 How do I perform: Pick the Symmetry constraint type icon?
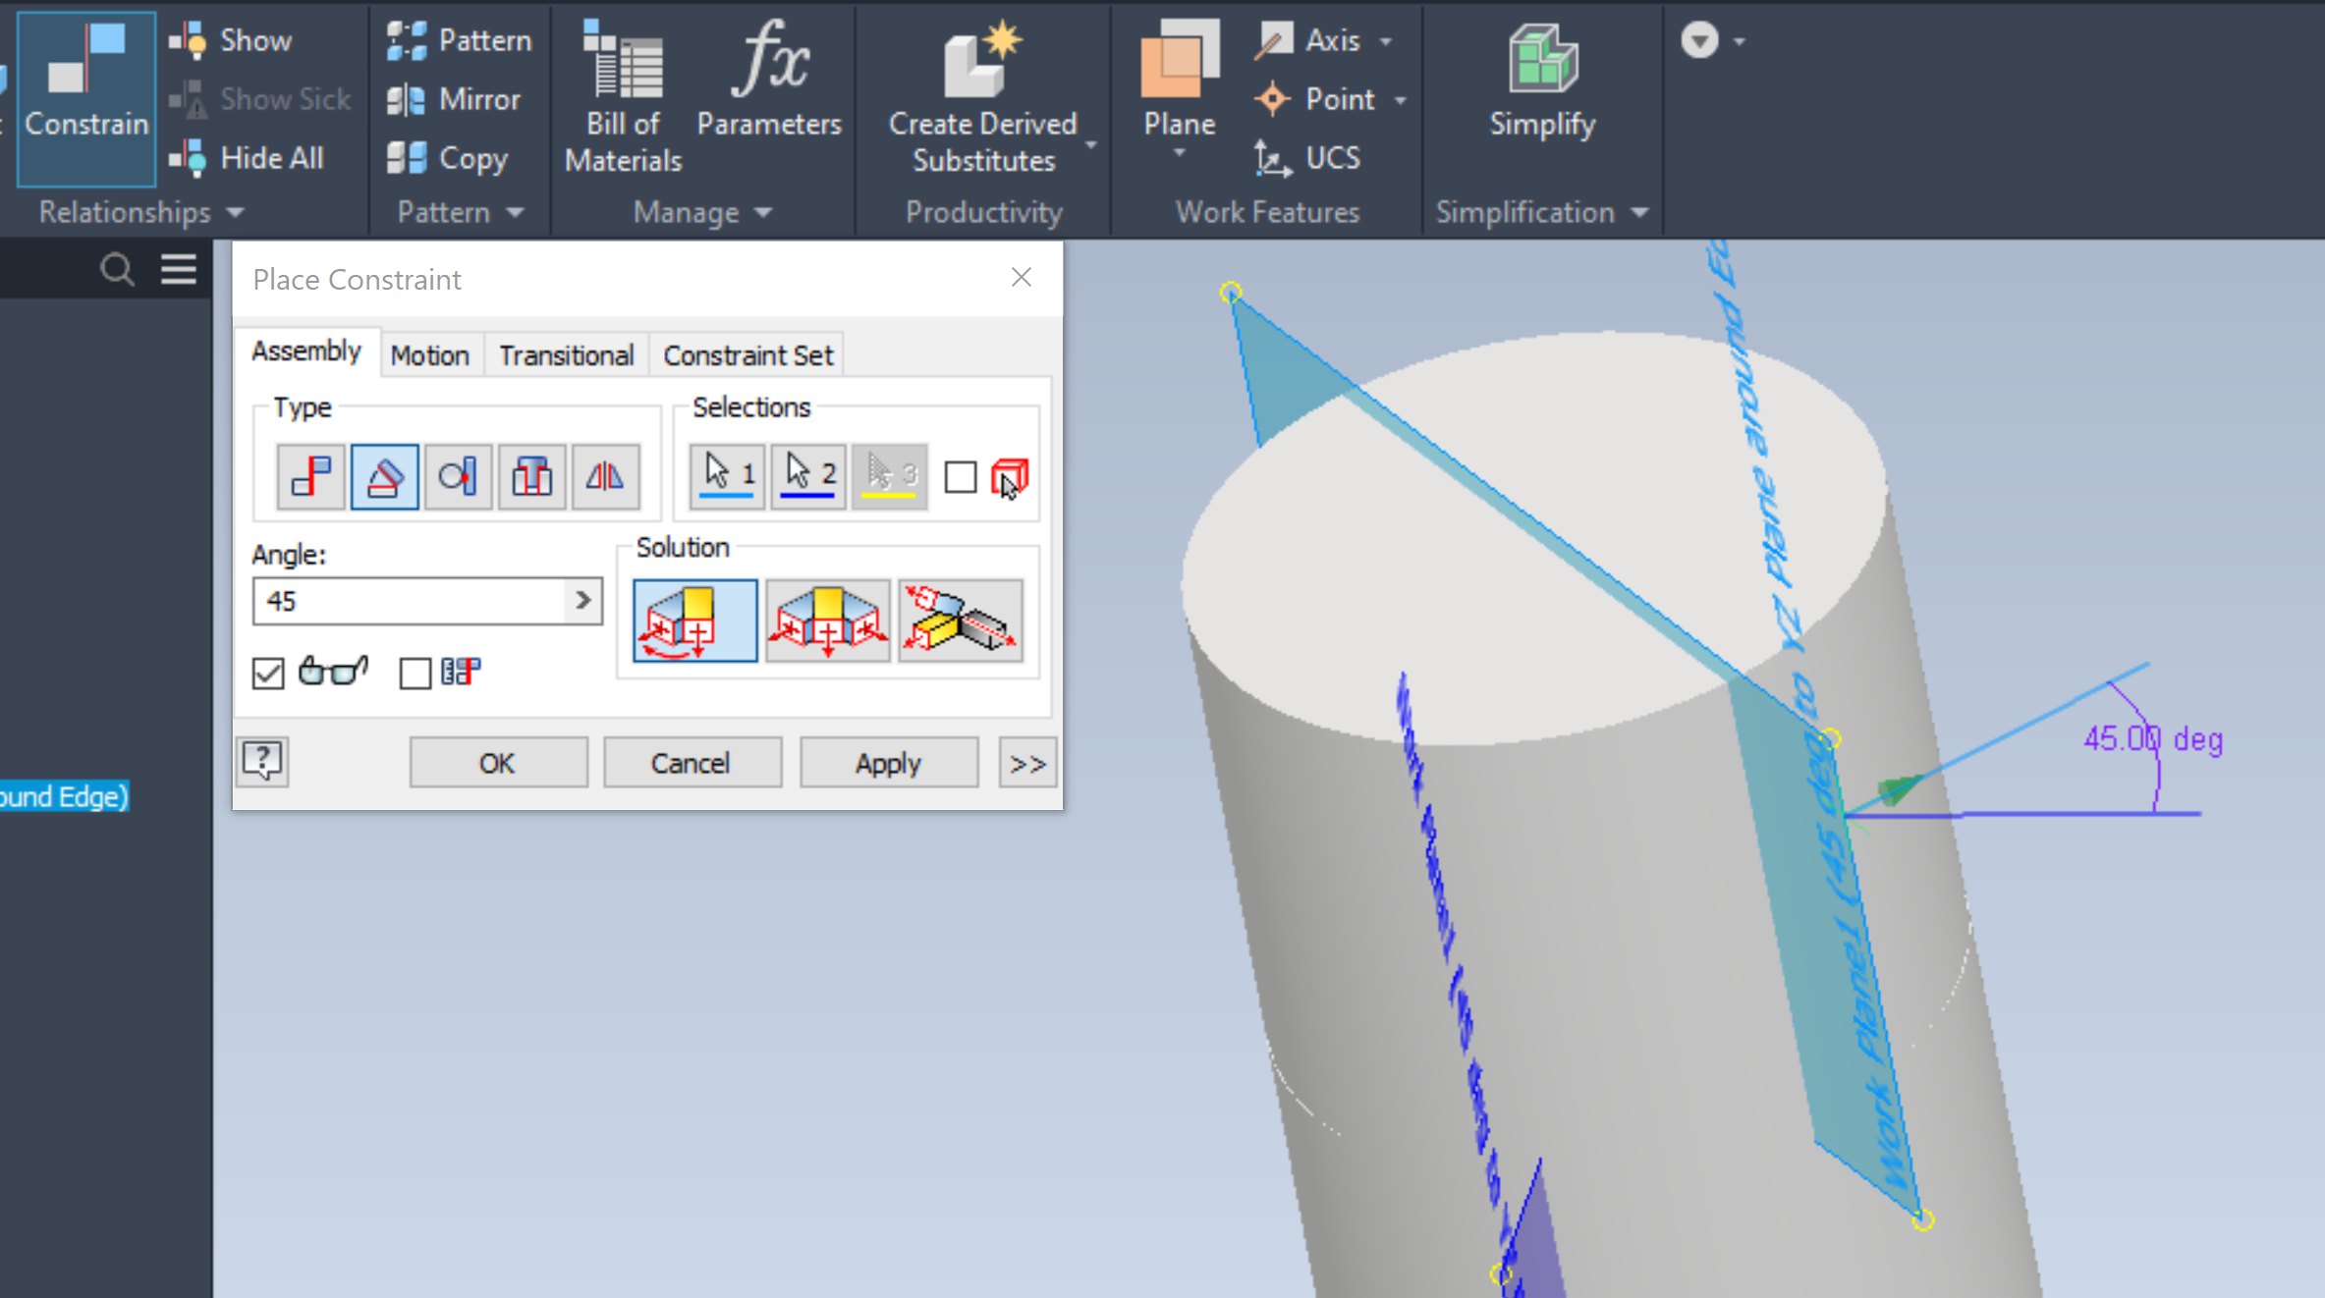(x=605, y=477)
